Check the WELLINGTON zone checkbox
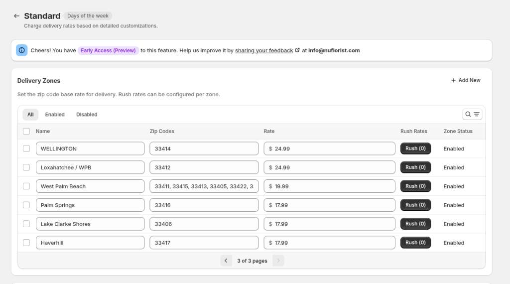The height and width of the screenshot is (284, 510). coord(26,148)
